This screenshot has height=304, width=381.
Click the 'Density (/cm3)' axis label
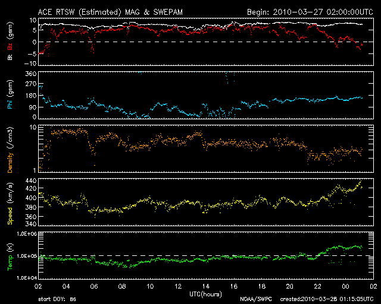pos(10,150)
